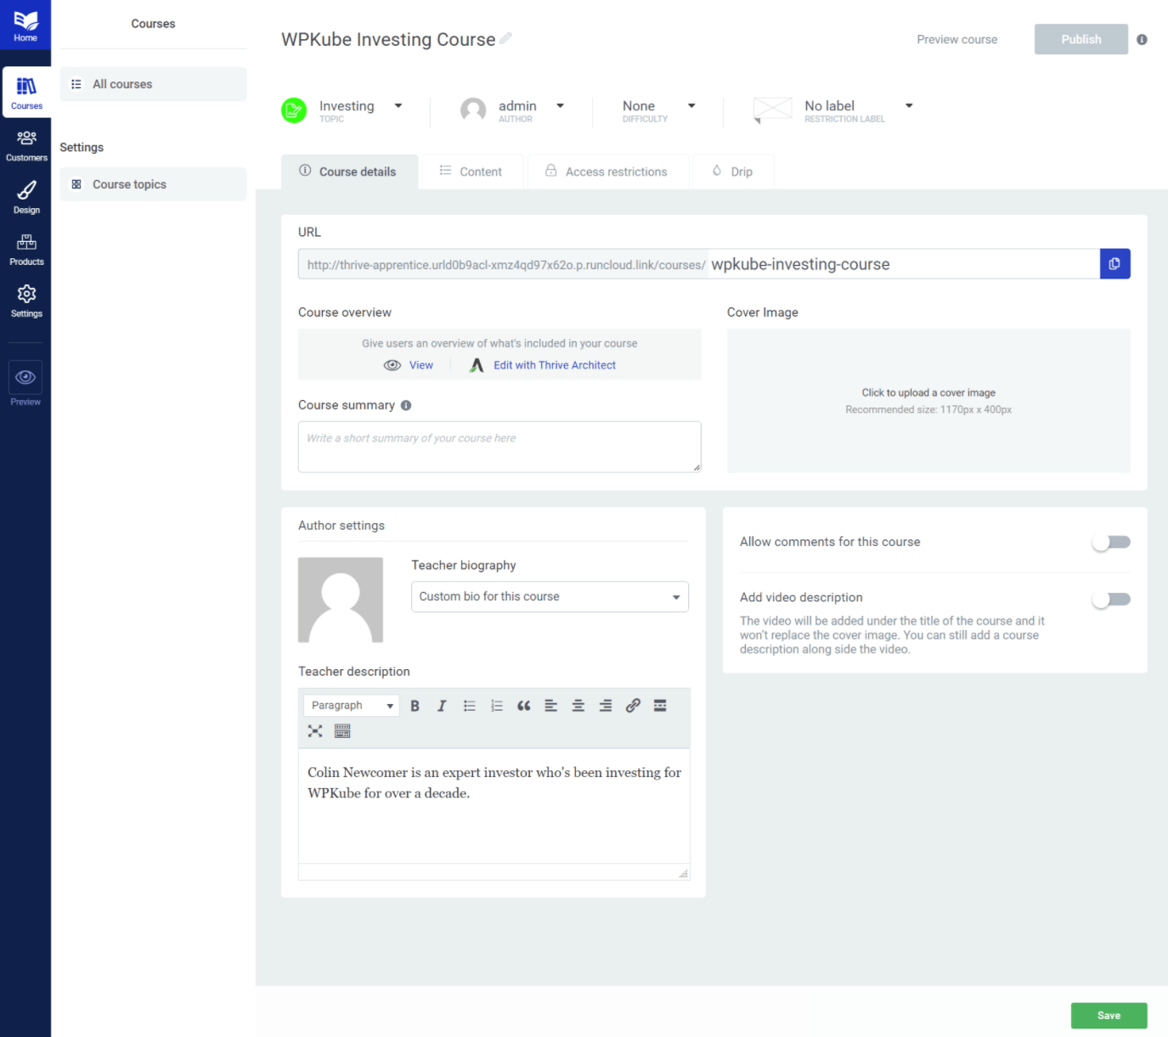
Task: Click the Course summary text area
Action: click(499, 447)
